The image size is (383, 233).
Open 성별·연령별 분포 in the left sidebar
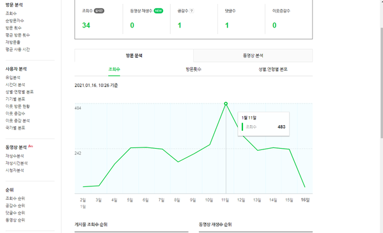coord(20,92)
